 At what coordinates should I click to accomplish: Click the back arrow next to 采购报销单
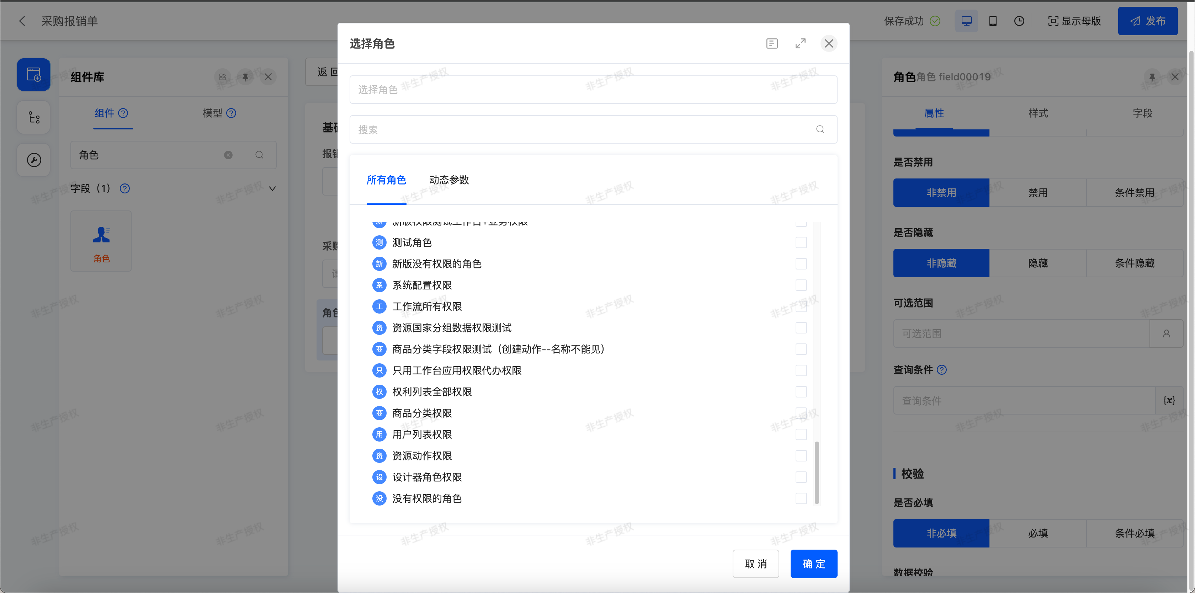point(22,21)
